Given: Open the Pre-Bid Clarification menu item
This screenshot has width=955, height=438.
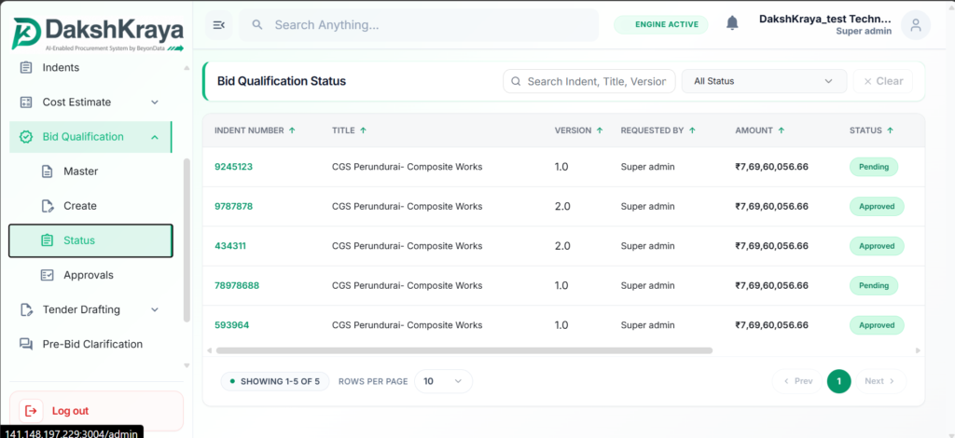Looking at the screenshot, I should point(91,344).
